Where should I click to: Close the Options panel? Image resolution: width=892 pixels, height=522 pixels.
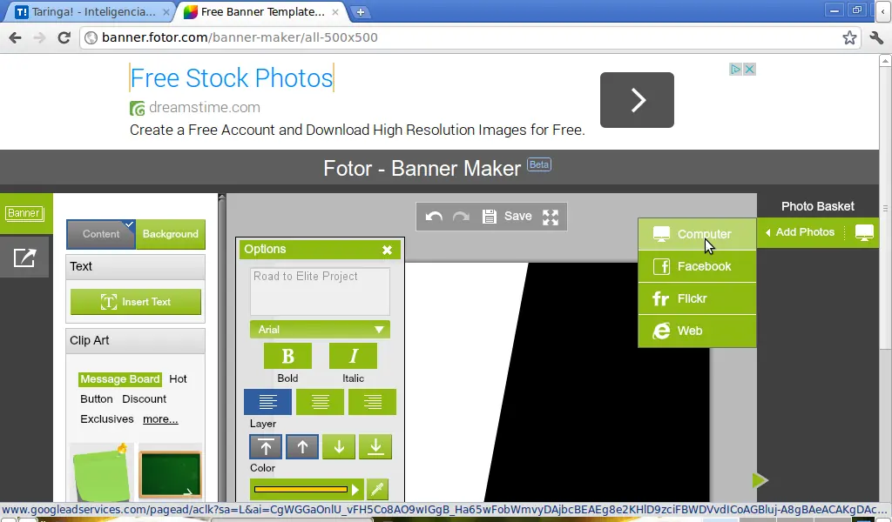click(x=387, y=250)
